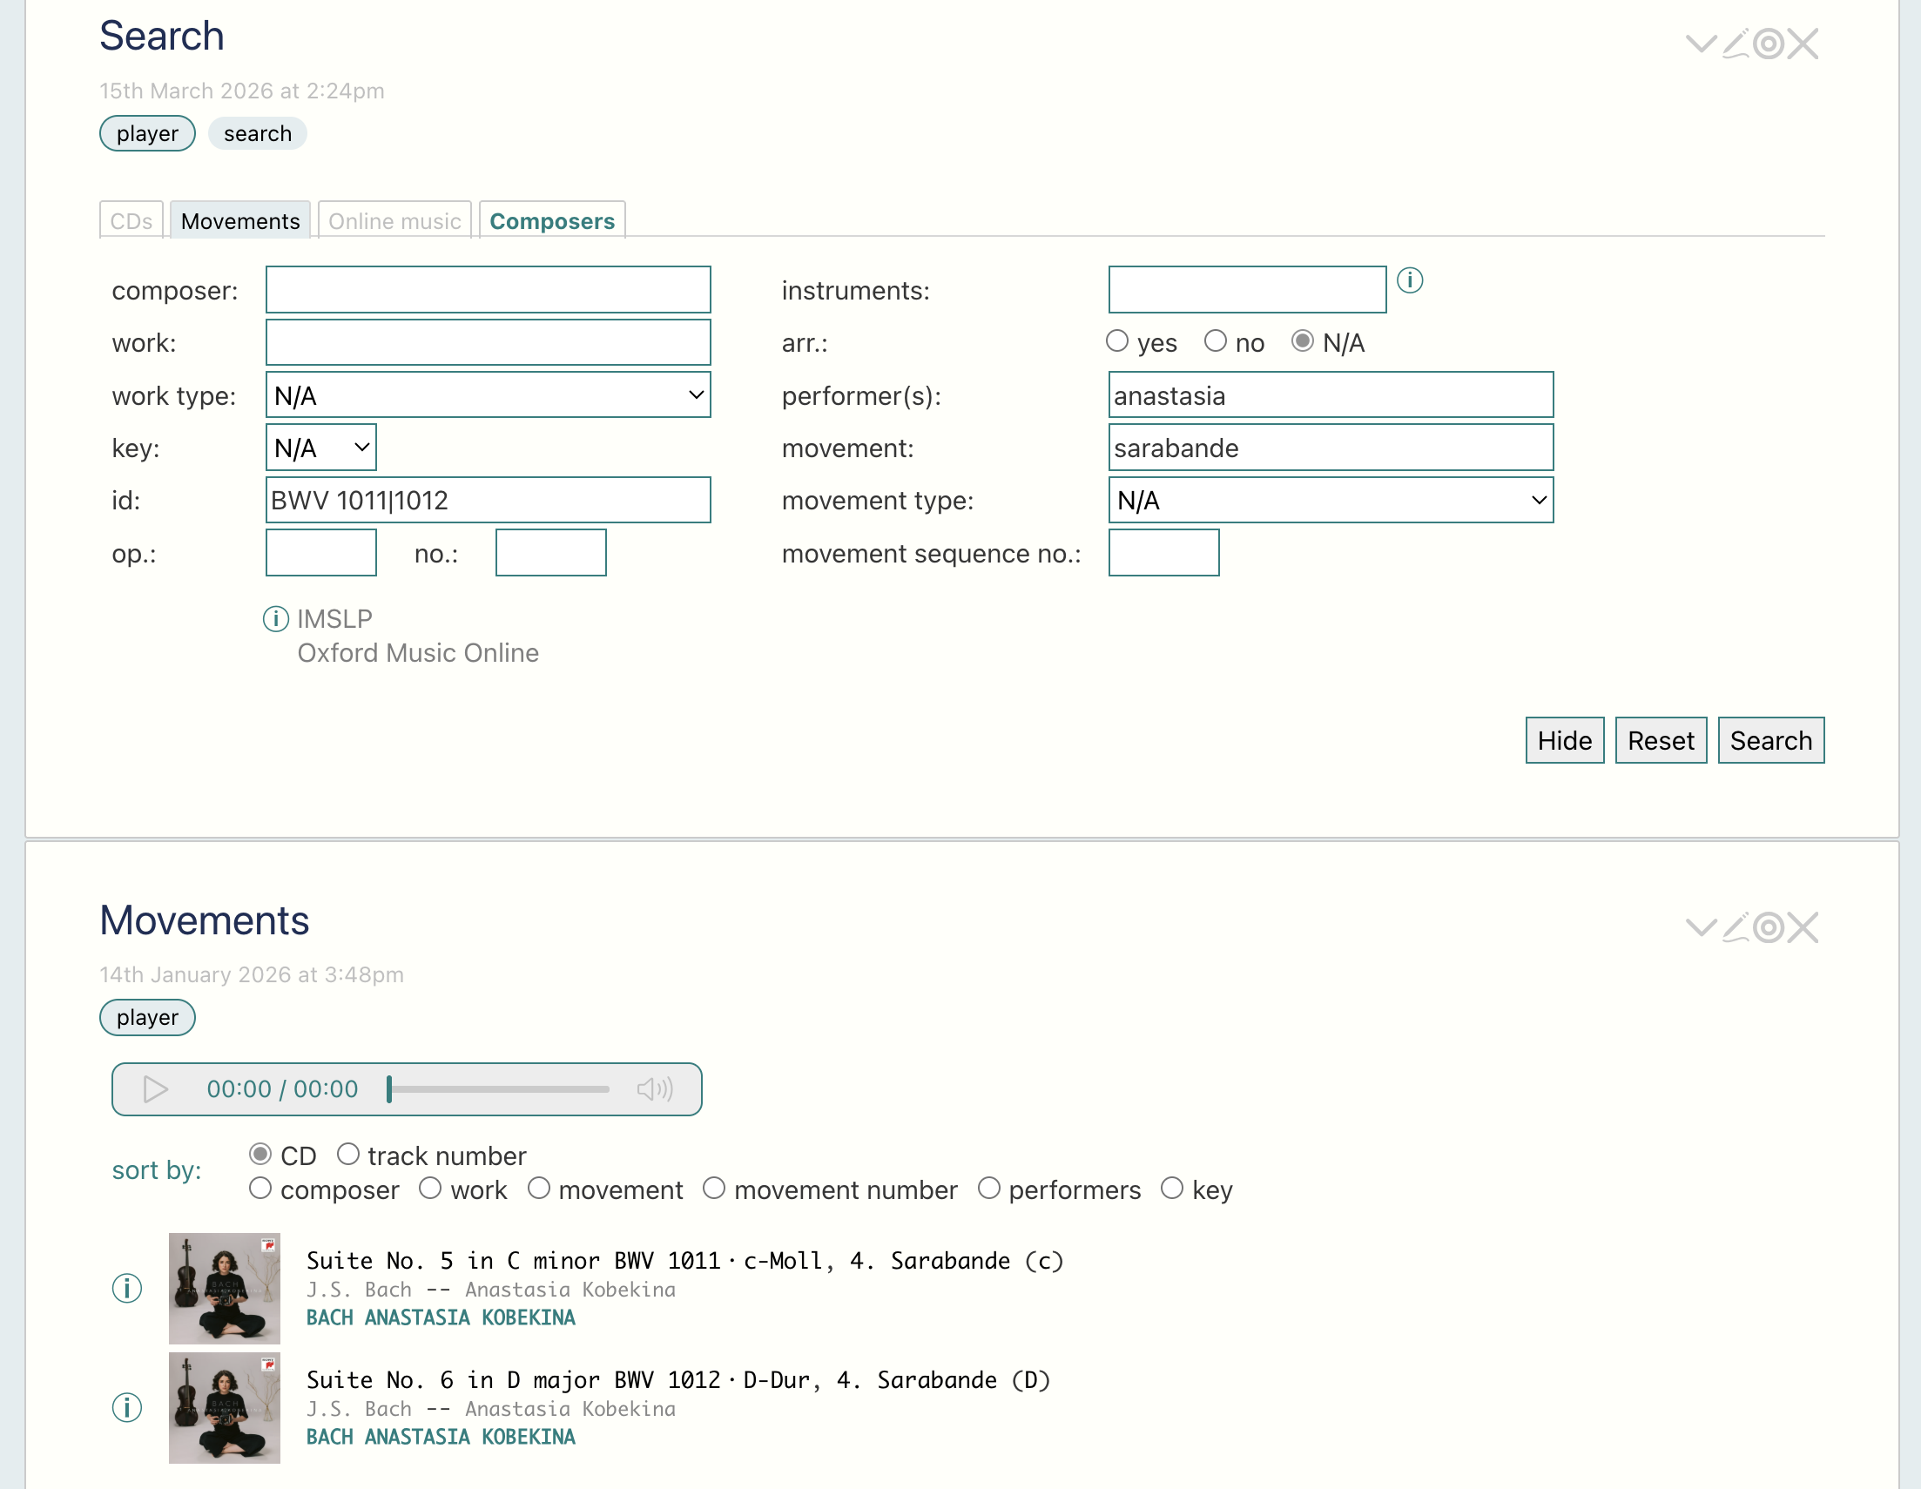The width and height of the screenshot is (1921, 1489).
Task: Select 'yes' for the arr. option
Action: (1117, 341)
